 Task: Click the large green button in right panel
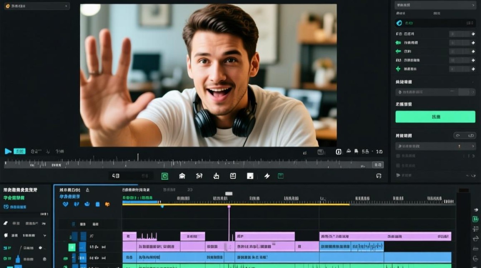click(435, 117)
